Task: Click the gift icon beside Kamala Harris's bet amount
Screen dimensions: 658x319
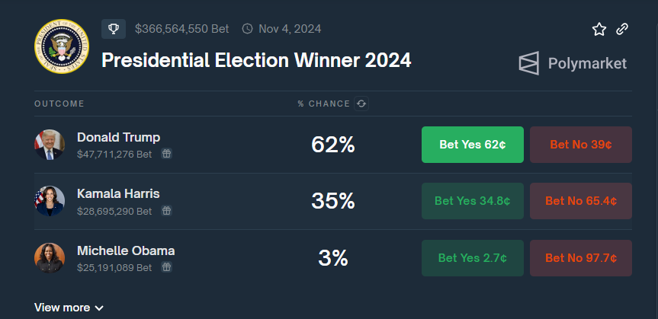Action: tap(166, 210)
